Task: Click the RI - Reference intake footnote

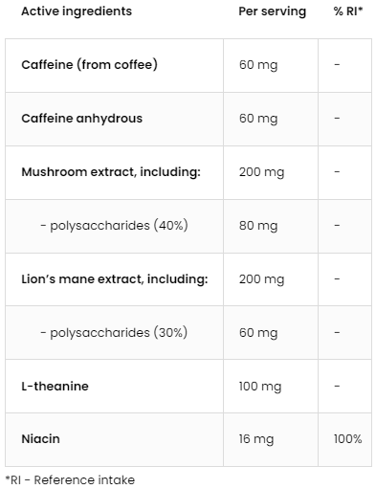Action: (70, 479)
